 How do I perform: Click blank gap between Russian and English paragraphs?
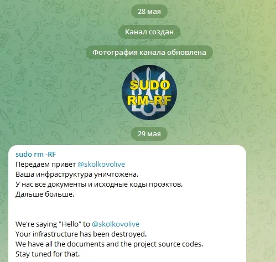tap(127, 209)
